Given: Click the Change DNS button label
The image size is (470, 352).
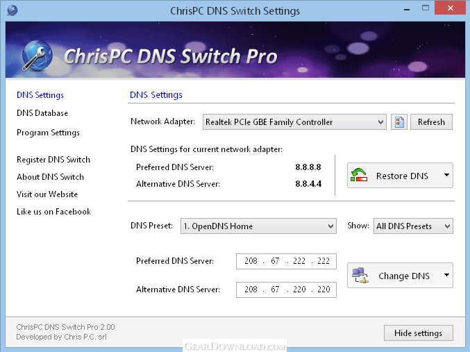Looking at the screenshot, I should [x=404, y=276].
